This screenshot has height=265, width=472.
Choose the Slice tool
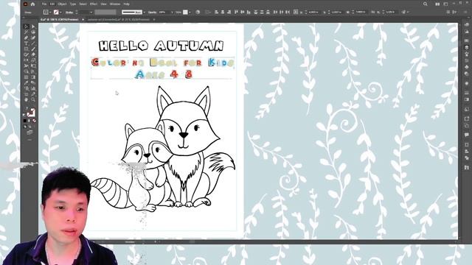tap(33, 94)
